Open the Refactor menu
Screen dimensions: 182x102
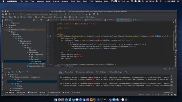pyautogui.click(x=65, y=1)
